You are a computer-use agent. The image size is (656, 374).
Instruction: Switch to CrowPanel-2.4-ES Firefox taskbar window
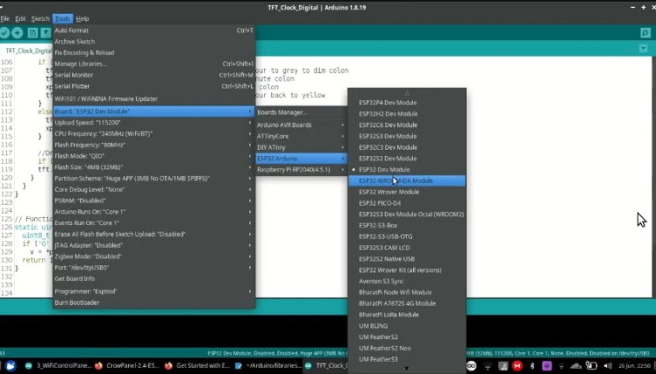(127, 365)
